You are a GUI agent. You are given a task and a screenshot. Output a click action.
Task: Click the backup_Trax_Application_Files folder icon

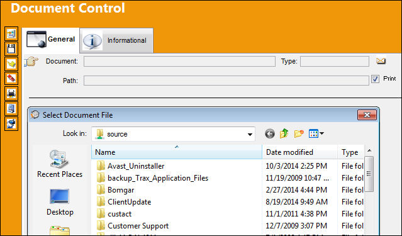[x=101, y=177]
